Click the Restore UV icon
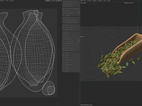This screenshot has height=106, width=142. tap(63, 69)
